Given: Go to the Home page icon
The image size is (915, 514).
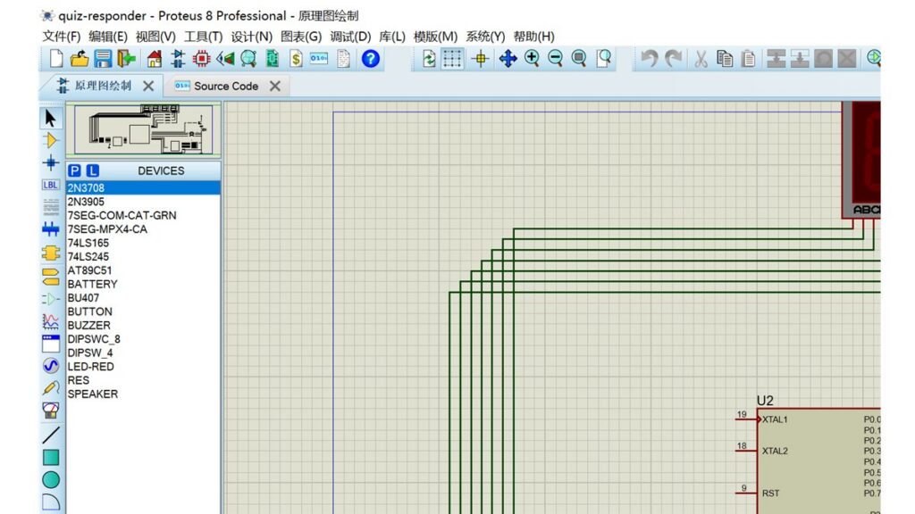Looking at the screenshot, I should click(x=154, y=59).
